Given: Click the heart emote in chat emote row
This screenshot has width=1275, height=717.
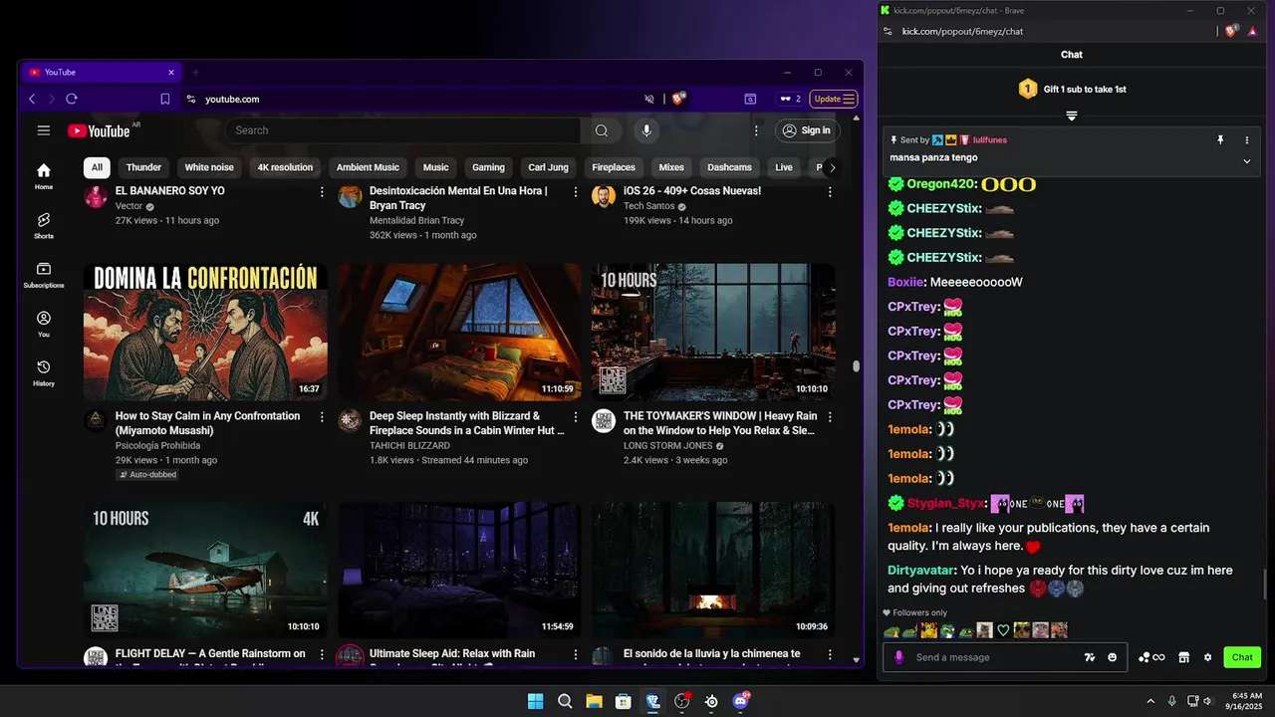Looking at the screenshot, I should 1003,630.
